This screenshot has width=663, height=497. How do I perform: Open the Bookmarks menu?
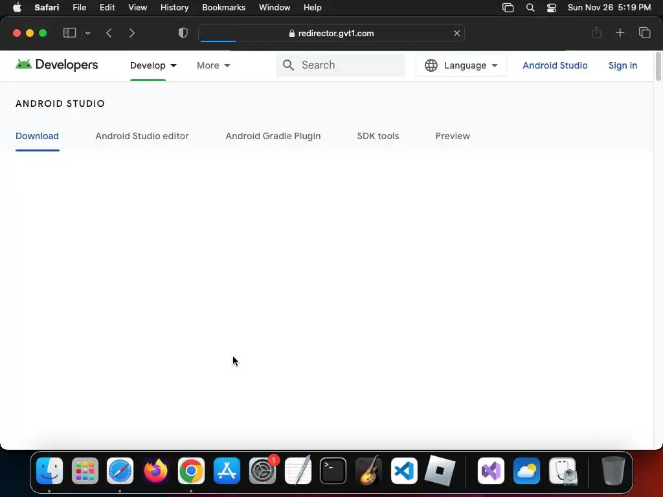click(223, 8)
